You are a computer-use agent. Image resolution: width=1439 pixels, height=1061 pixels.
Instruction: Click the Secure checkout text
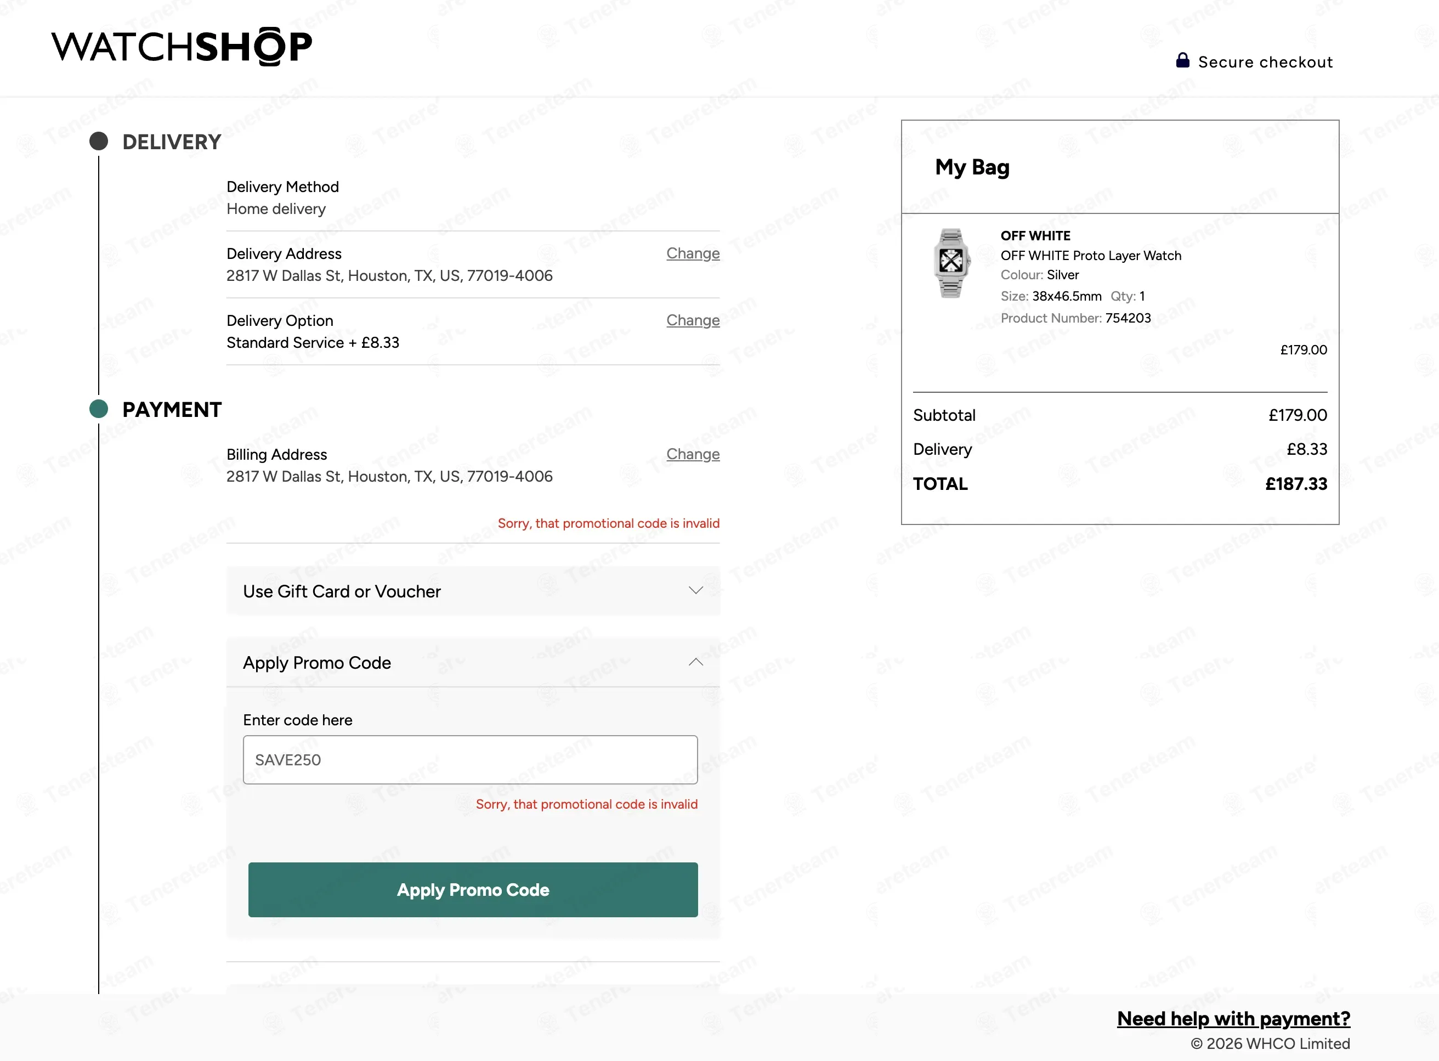(x=1266, y=63)
